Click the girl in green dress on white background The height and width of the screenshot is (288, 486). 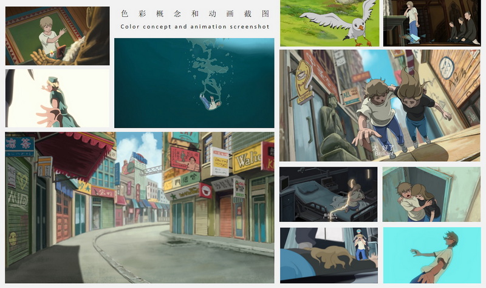tap(57, 98)
